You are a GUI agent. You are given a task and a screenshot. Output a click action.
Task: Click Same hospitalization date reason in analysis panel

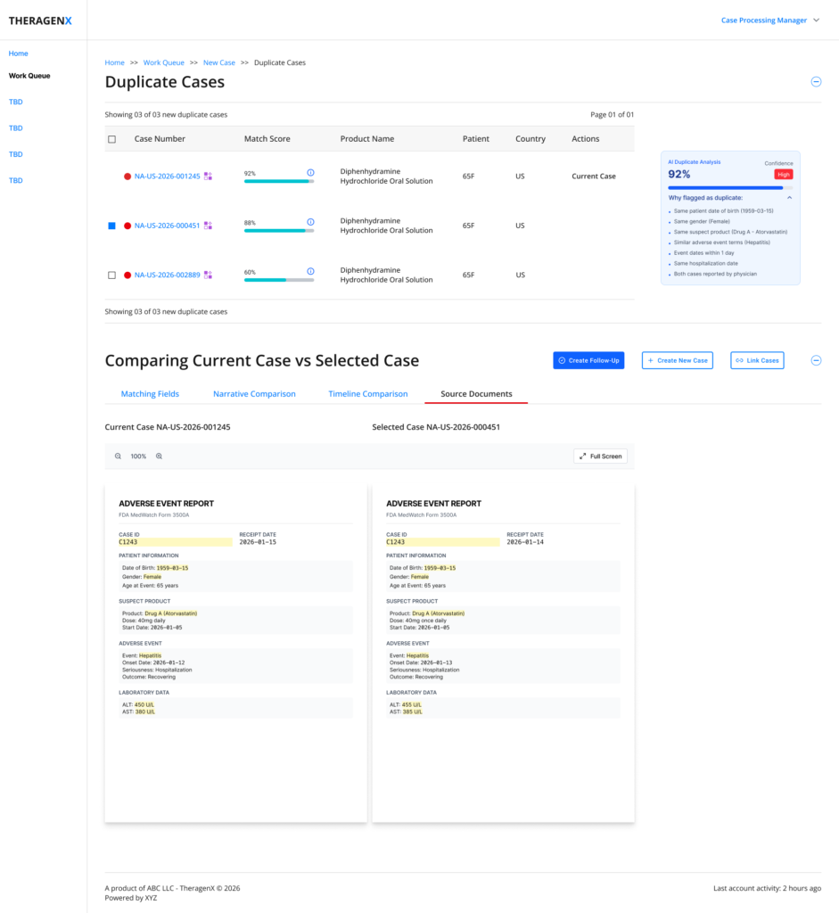705,264
